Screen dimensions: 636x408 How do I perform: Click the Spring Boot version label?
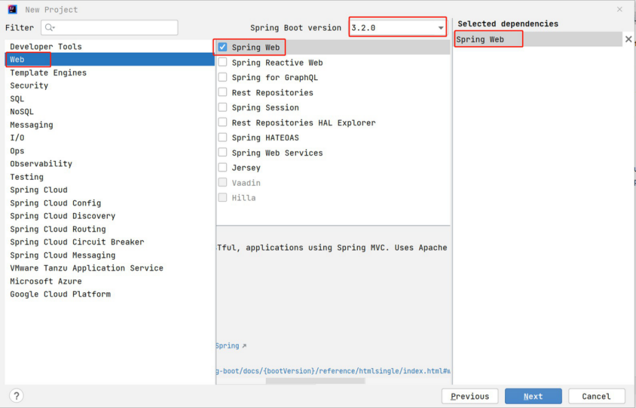click(295, 27)
